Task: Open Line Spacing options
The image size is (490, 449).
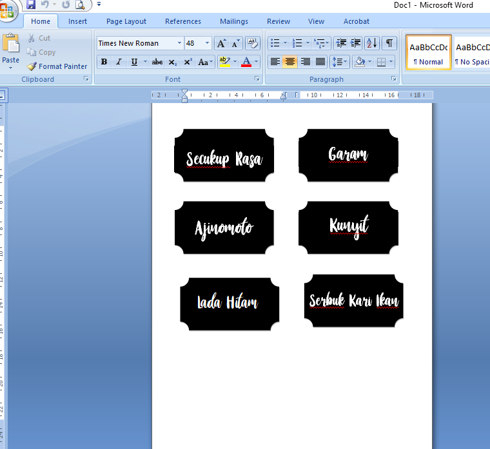Action: tap(339, 62)
